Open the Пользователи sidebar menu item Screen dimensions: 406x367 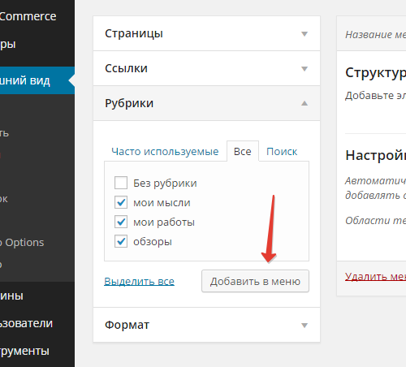(x=26, y=323)
